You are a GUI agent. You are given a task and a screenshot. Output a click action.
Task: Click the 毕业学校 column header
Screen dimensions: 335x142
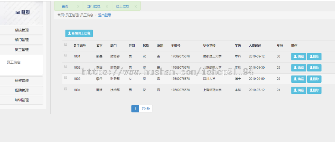209,46
